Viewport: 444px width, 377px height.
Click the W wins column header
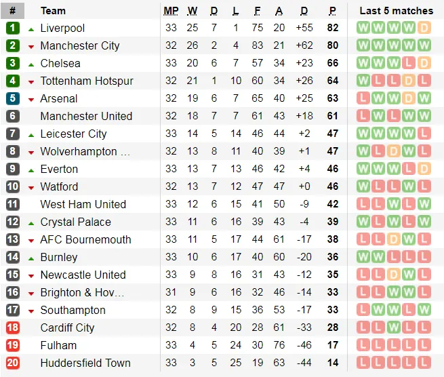point(193,11)
